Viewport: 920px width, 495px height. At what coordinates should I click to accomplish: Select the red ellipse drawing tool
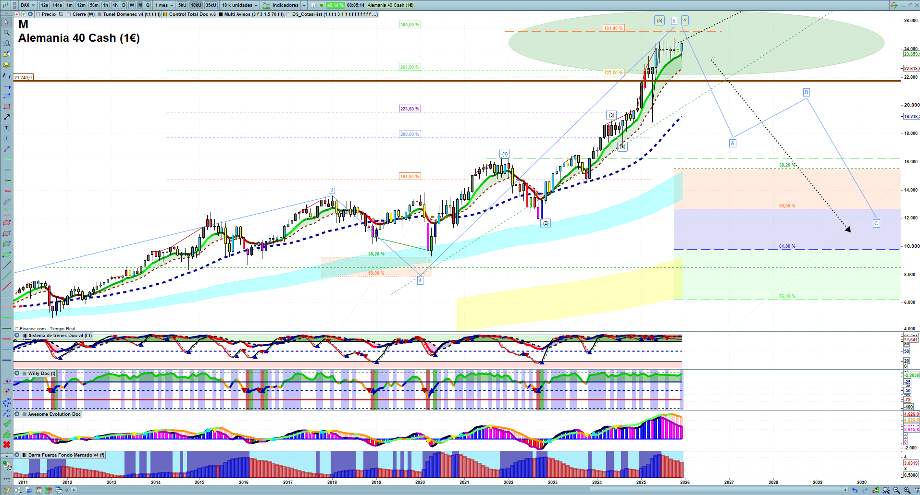pos(7,223)
